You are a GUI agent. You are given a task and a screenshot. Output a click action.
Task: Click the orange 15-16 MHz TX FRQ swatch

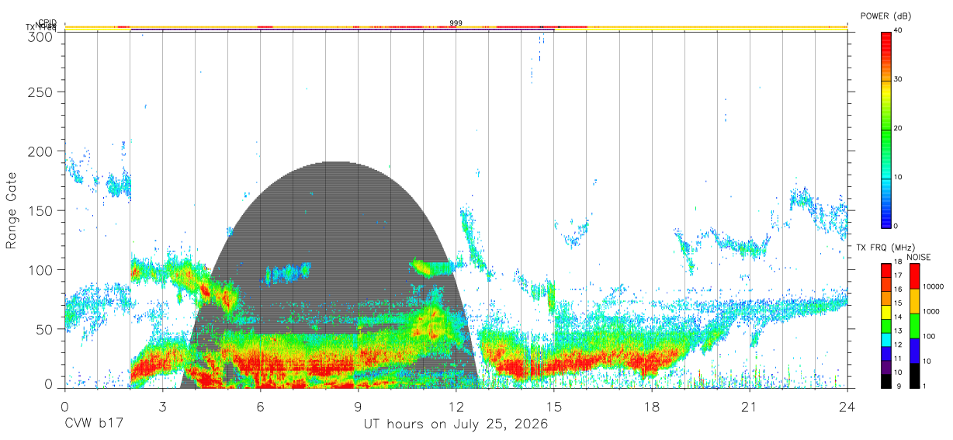[x=886, y=298]
